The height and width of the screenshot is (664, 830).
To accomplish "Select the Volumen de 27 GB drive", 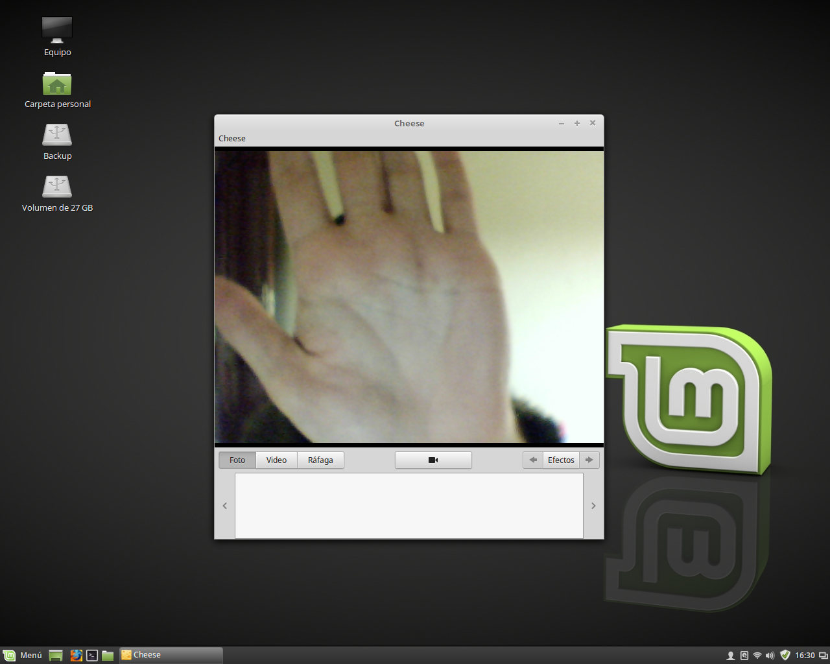I will [57, 193].
